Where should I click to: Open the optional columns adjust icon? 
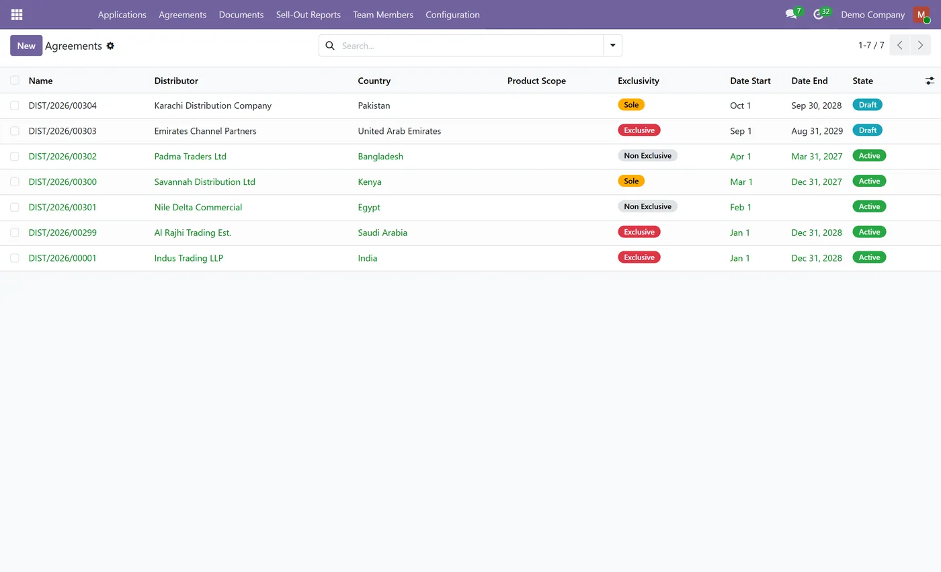coord(930,81)
